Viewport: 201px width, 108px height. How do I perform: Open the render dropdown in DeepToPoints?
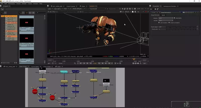166,20
